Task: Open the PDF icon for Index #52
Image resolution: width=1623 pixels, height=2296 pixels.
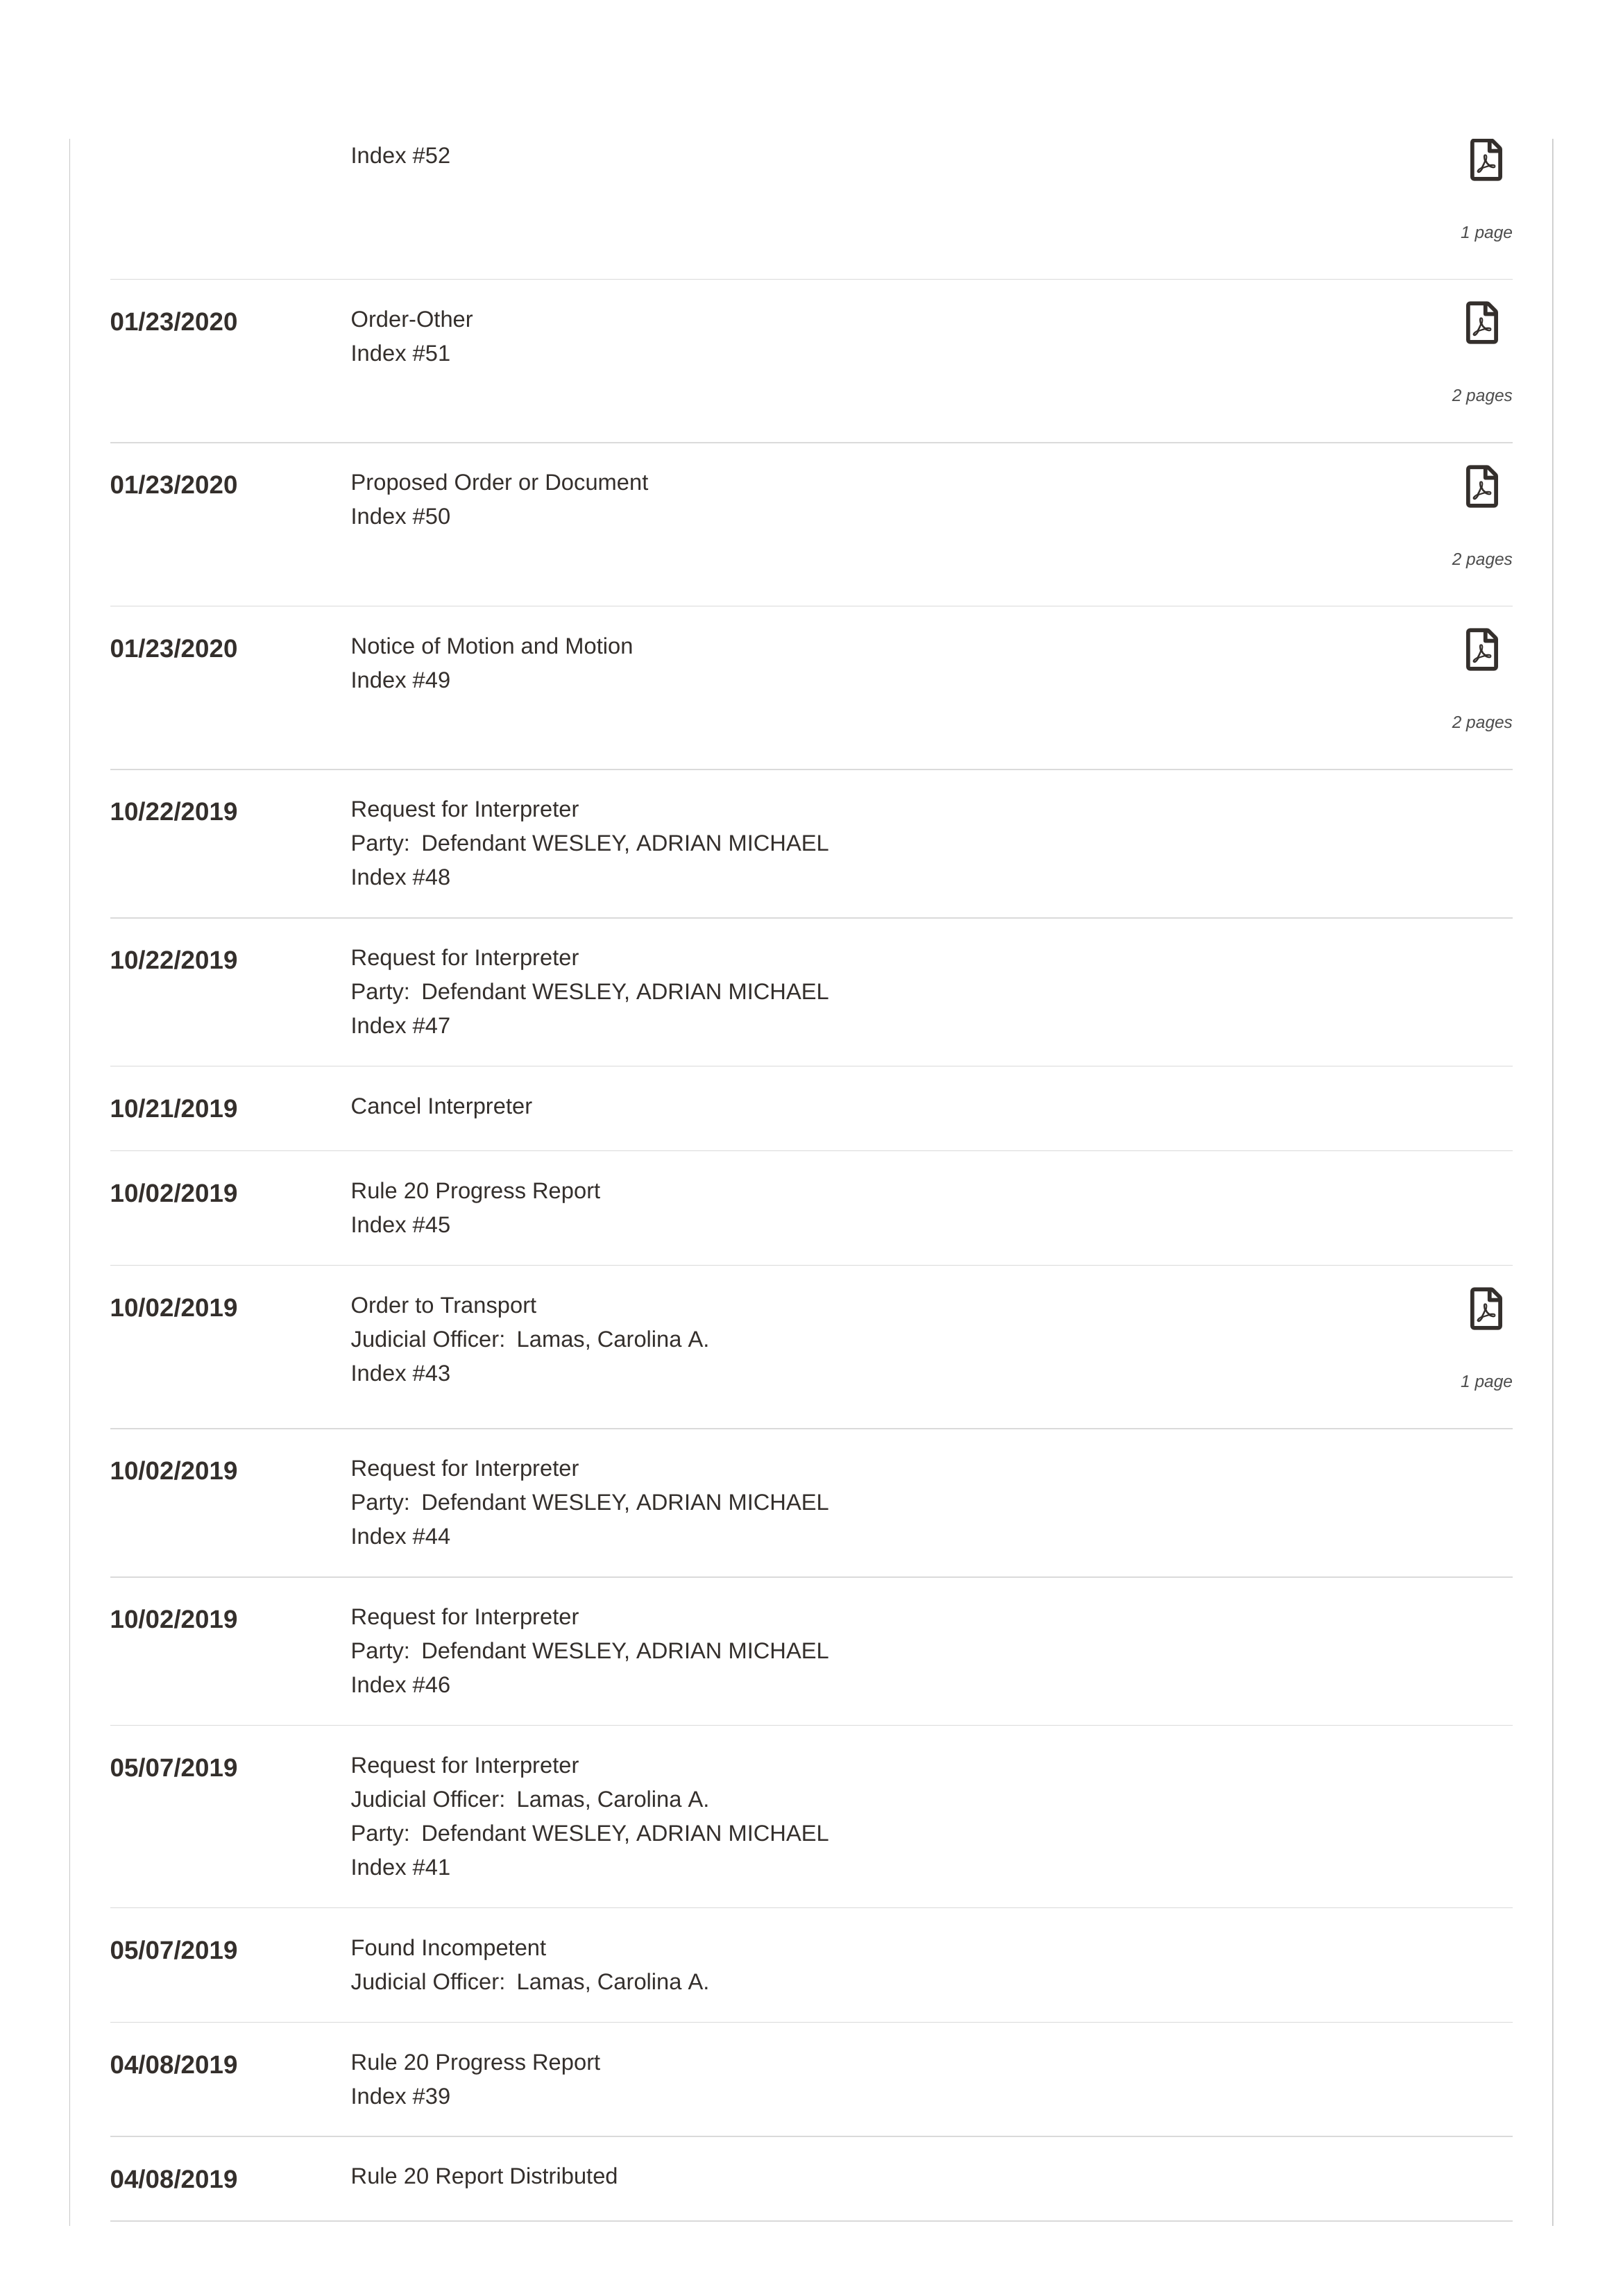Action: [x=1485, y=160]
